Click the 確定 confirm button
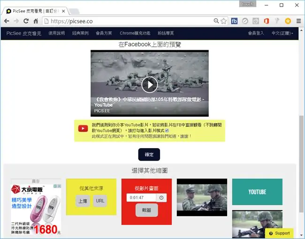Screen dimensions: 305x239 point(149,155)
